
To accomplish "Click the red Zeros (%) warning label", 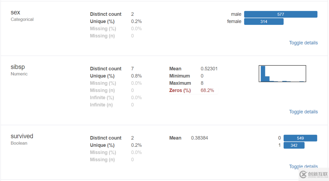I will click(180, 90).
